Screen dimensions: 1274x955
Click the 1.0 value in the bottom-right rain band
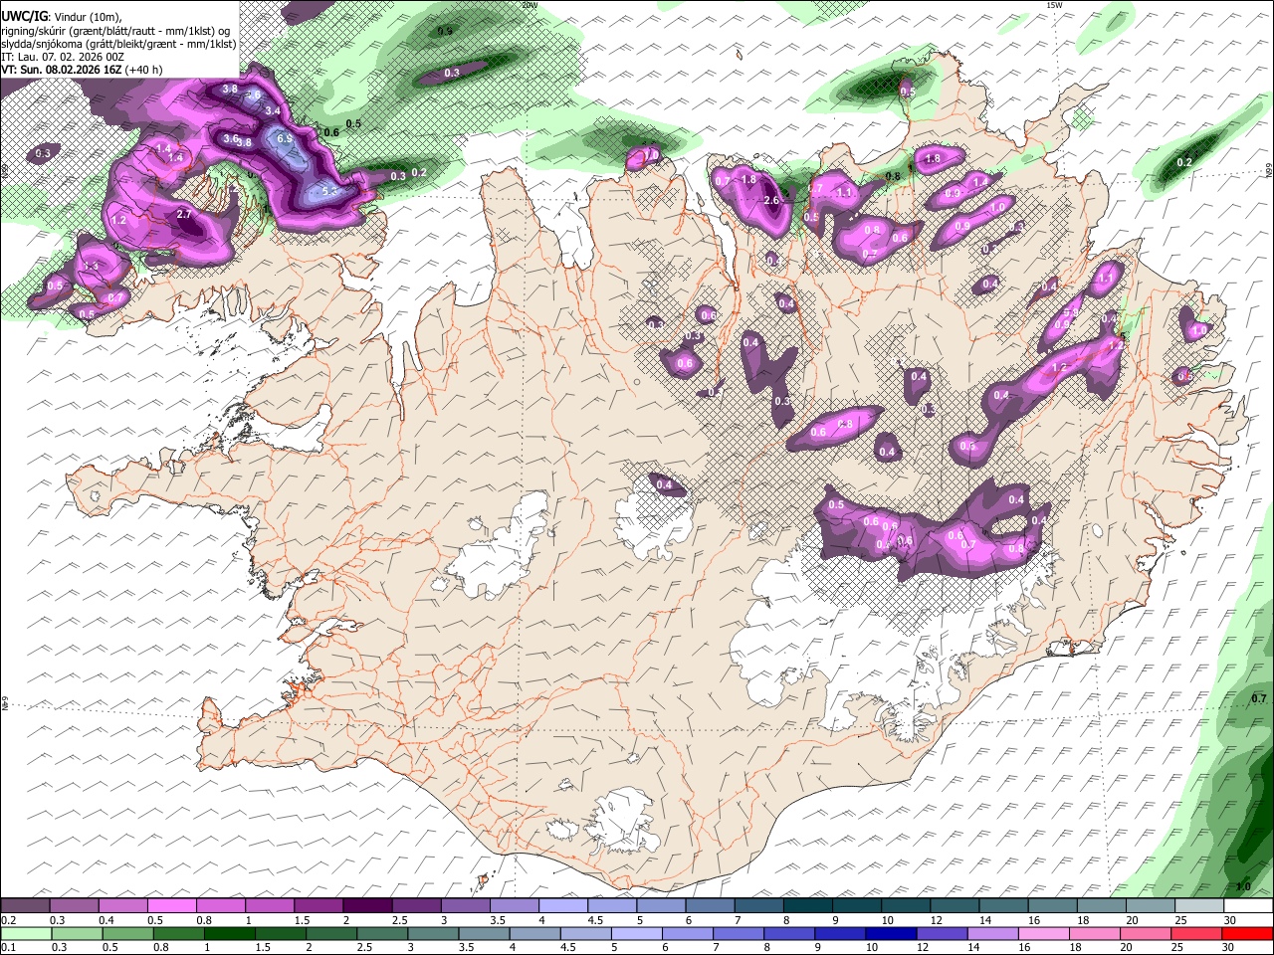click(x=1243, y=886)
